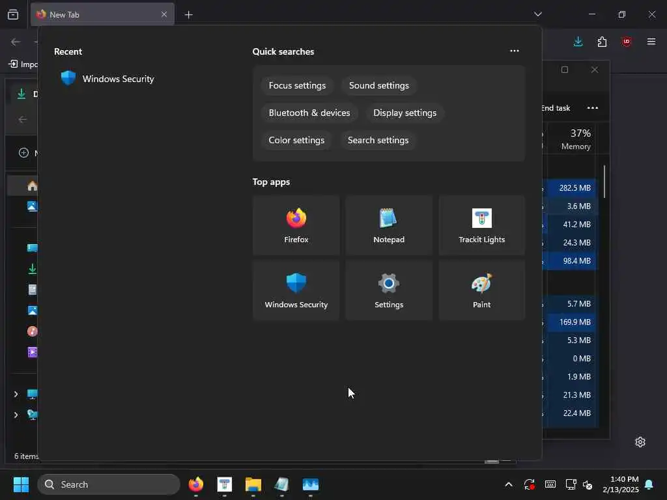Open Firefox view recent browsing icon

point(13,14)
